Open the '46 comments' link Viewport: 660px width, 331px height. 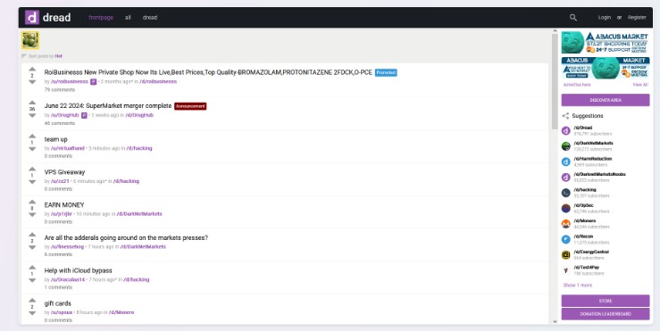coord(59,123)
